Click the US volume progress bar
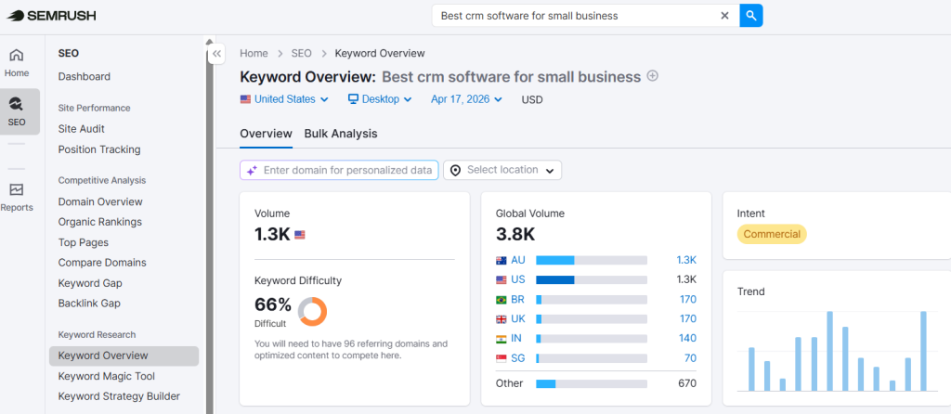Image resolution: width=951 pixels, height=414 pixels. (592, 279)
